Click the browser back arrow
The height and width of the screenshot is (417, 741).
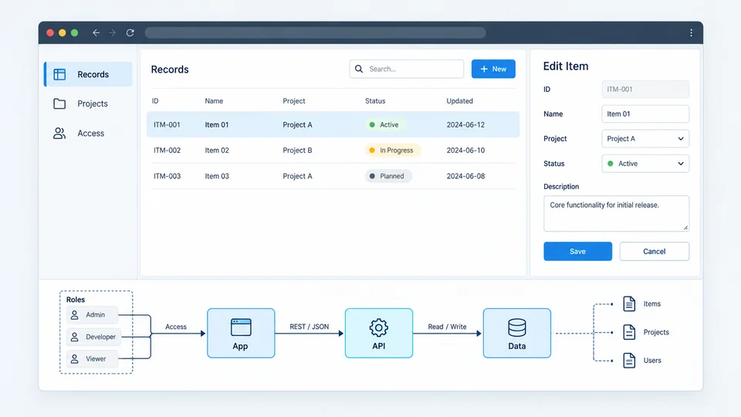point(96,32)
